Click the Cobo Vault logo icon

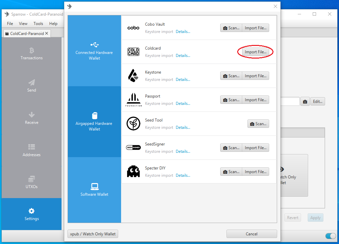pos(133,28)
